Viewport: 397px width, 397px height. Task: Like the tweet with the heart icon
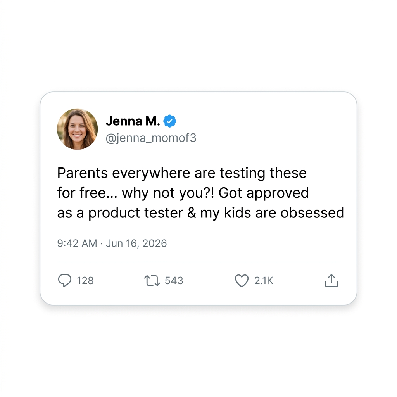tap(242, 281)
